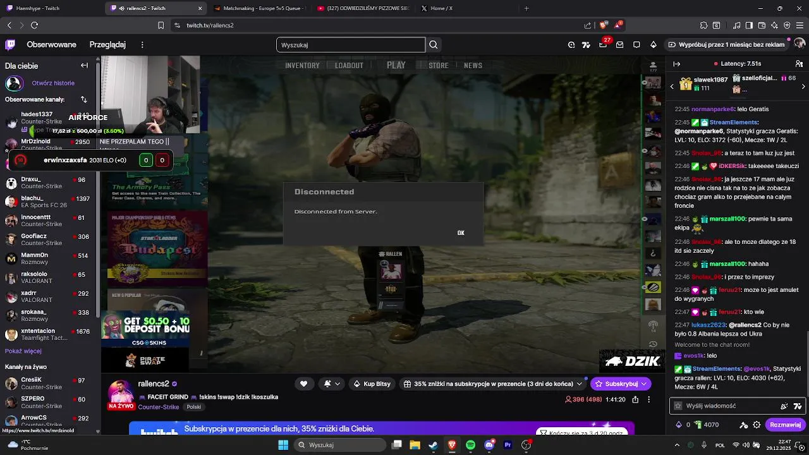Viewport: 809px width, 455px height.
Task: Open Brave main hamburger menu
Action: [x=800, y=25]
